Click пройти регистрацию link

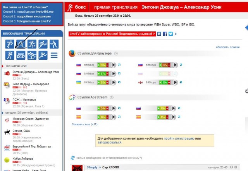pos(179,138)
